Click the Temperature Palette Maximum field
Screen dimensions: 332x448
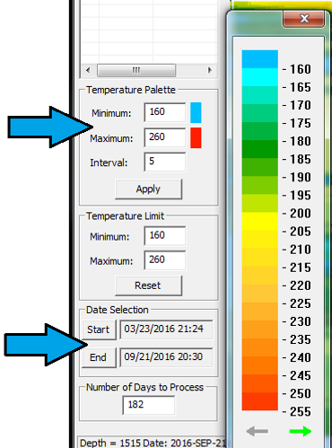[165, 137]
